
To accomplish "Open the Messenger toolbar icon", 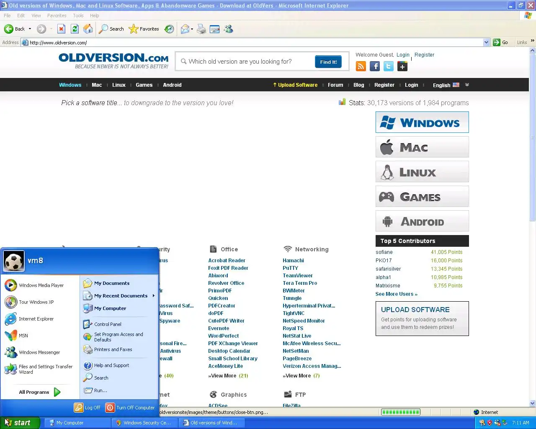I will click(x=228, y=29).
